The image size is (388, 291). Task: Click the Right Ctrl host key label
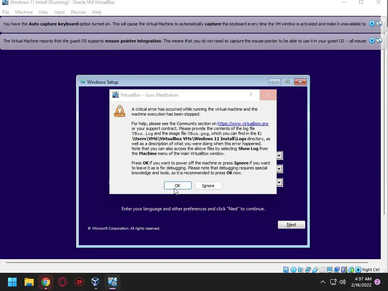coord(371,270)
